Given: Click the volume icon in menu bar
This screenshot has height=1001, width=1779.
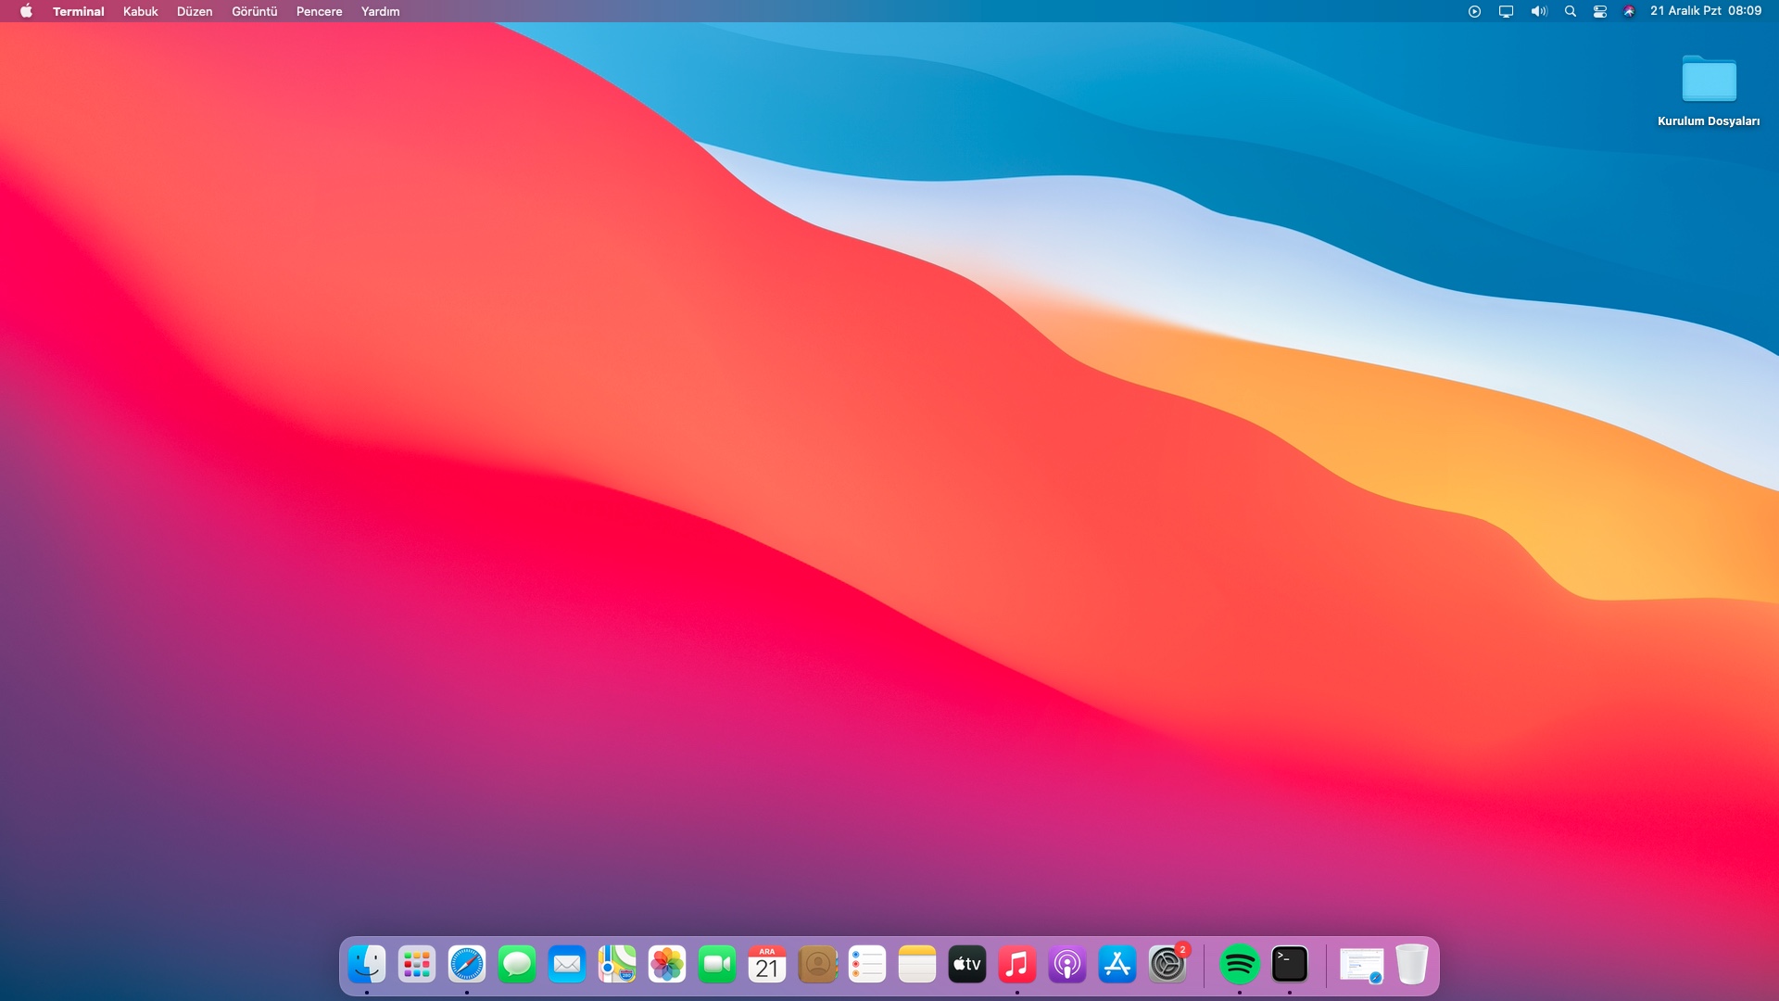Looking at the screenshot, I should pyautogui.click(x=1539, y=11).
